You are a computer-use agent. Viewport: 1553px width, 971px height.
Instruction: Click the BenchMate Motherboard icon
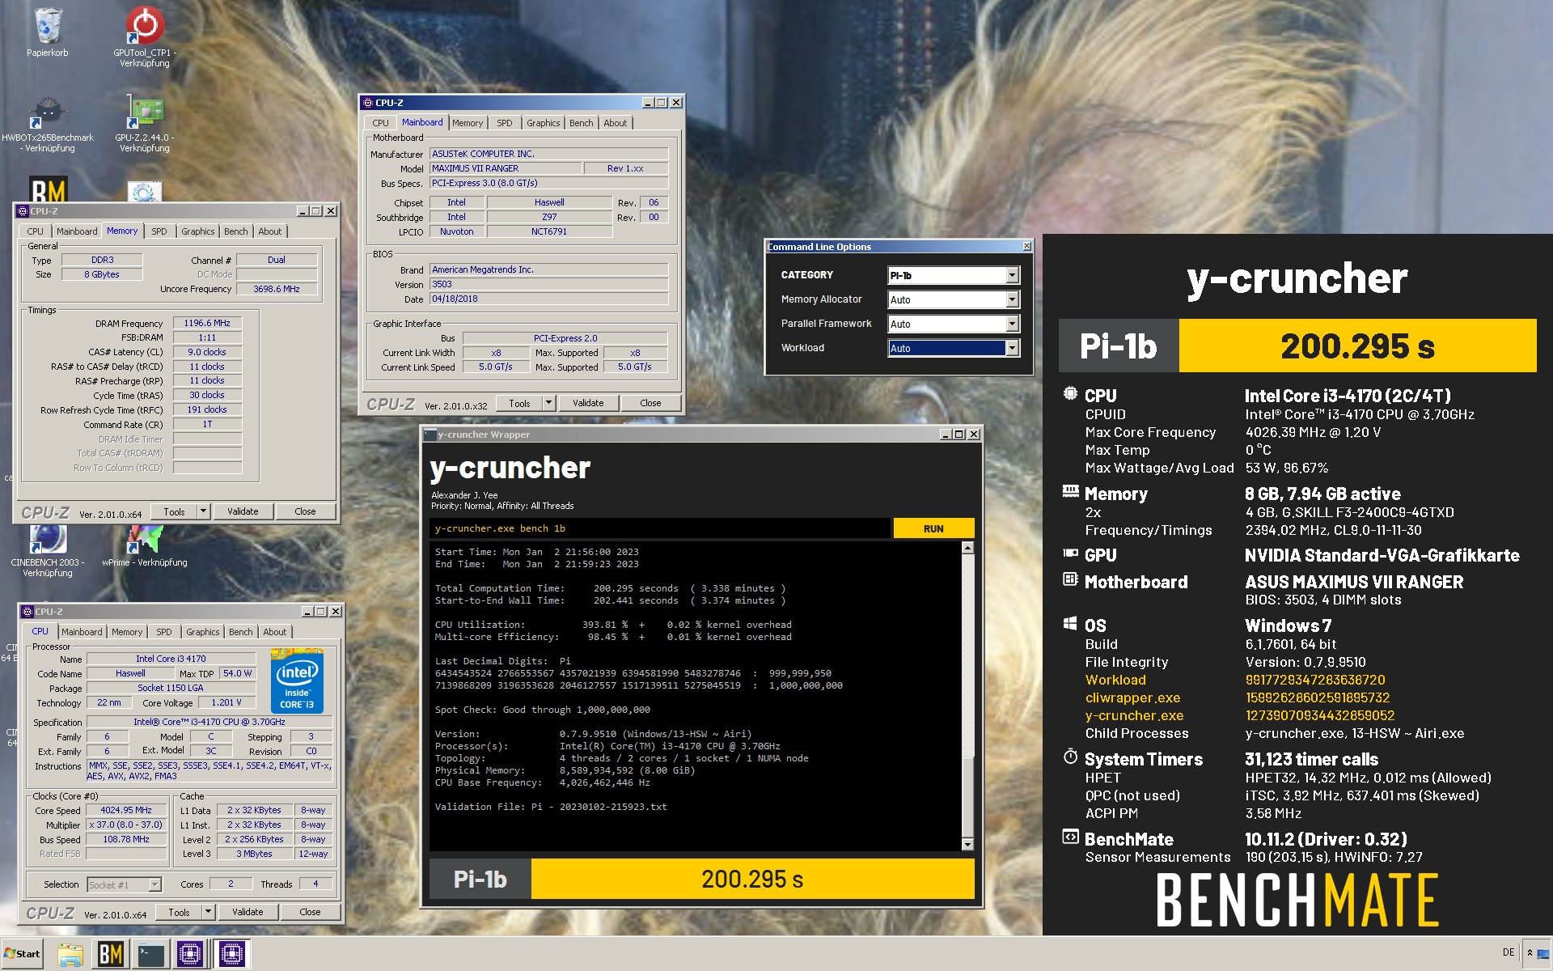(1070, 579)
